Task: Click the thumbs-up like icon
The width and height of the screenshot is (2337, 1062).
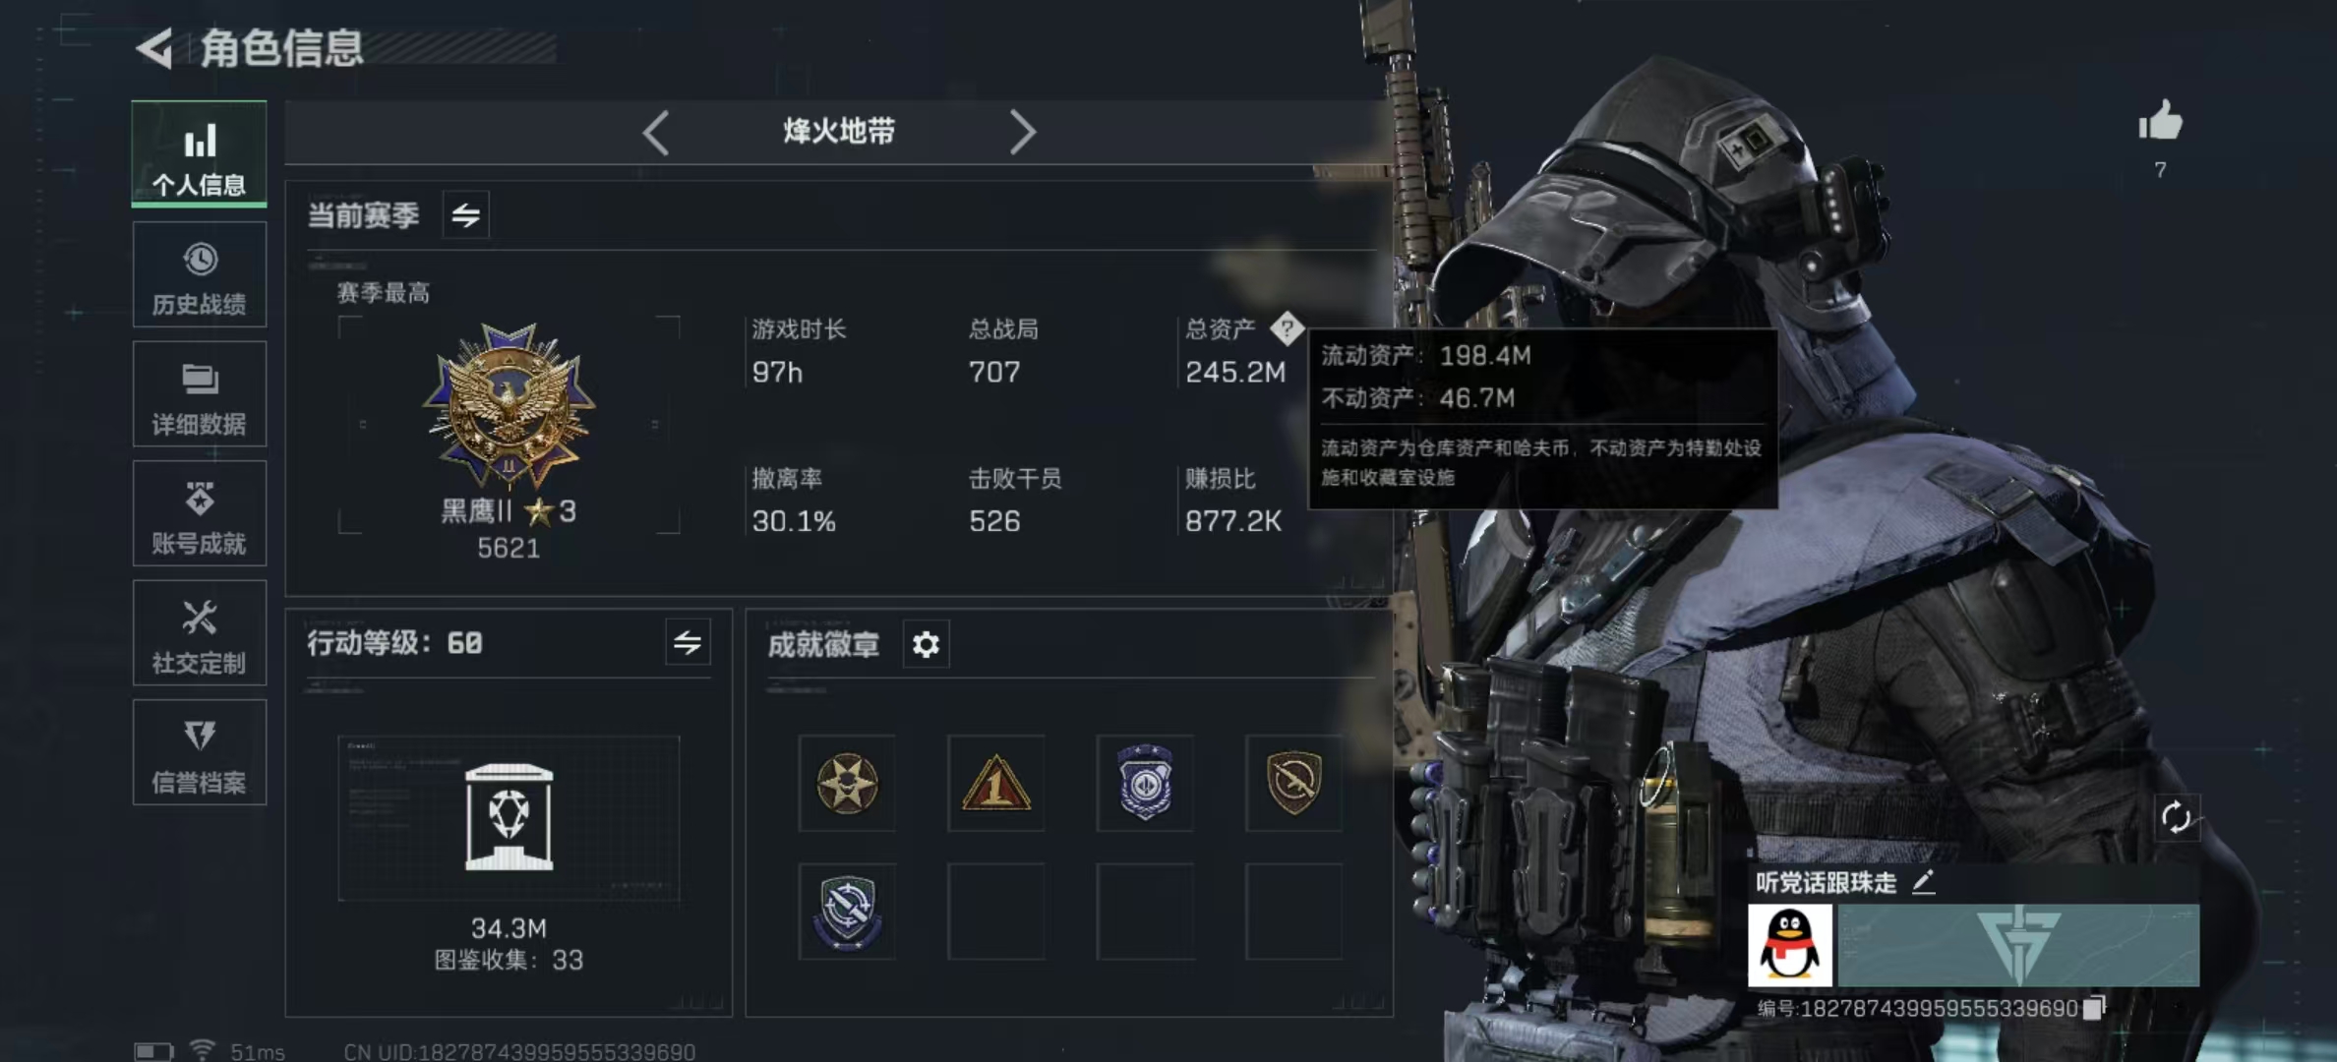Action: click(x=2160, y=122)
